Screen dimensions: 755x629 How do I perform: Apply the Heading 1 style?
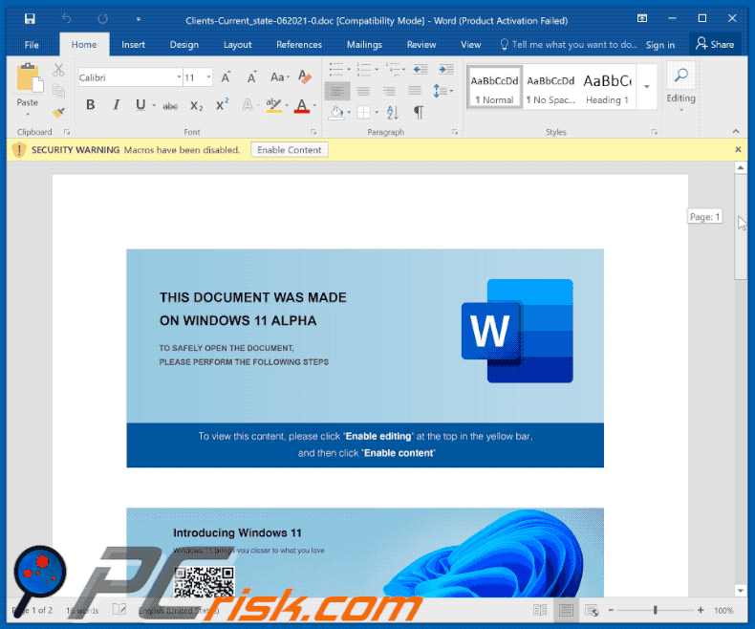[x=607, y=87]
